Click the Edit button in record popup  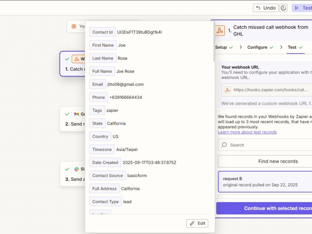(197, 223)
